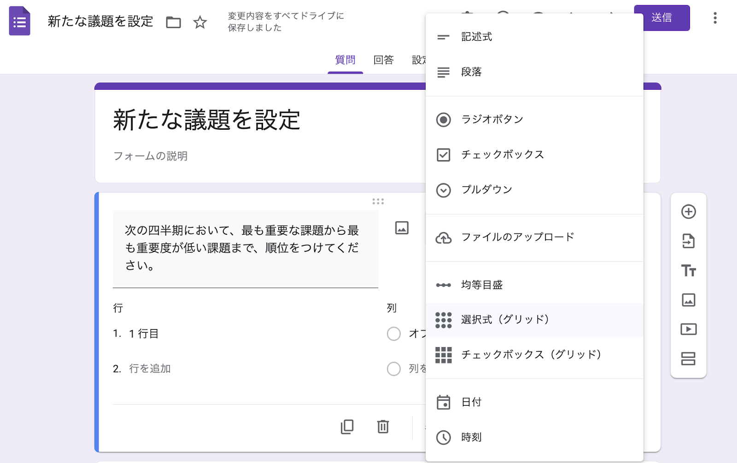Switch to the 回答 tab
The height and width of the screenshot is (463, 737).
[383, 60]
